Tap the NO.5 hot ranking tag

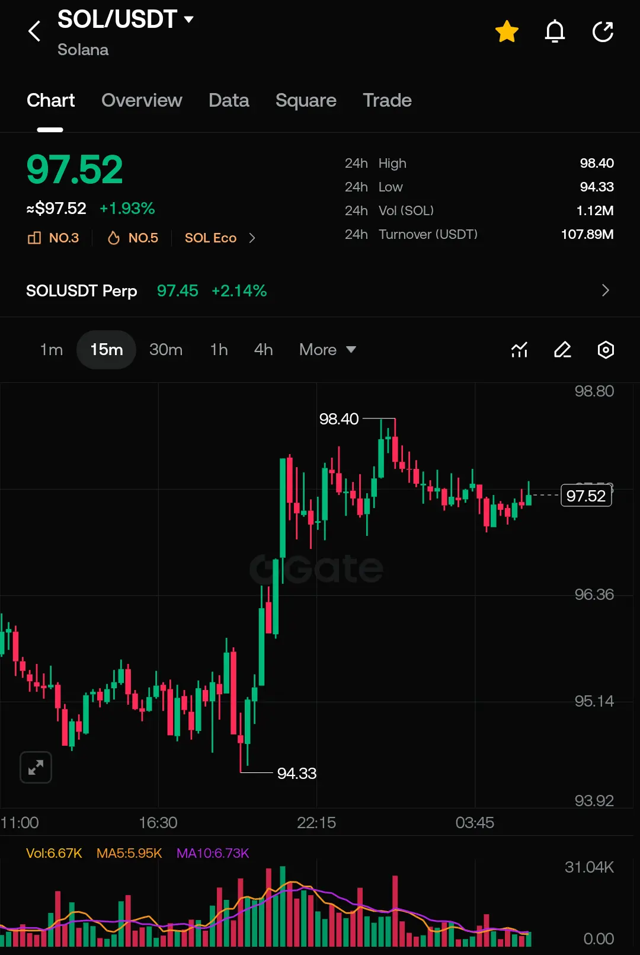[x=133, y=238]
